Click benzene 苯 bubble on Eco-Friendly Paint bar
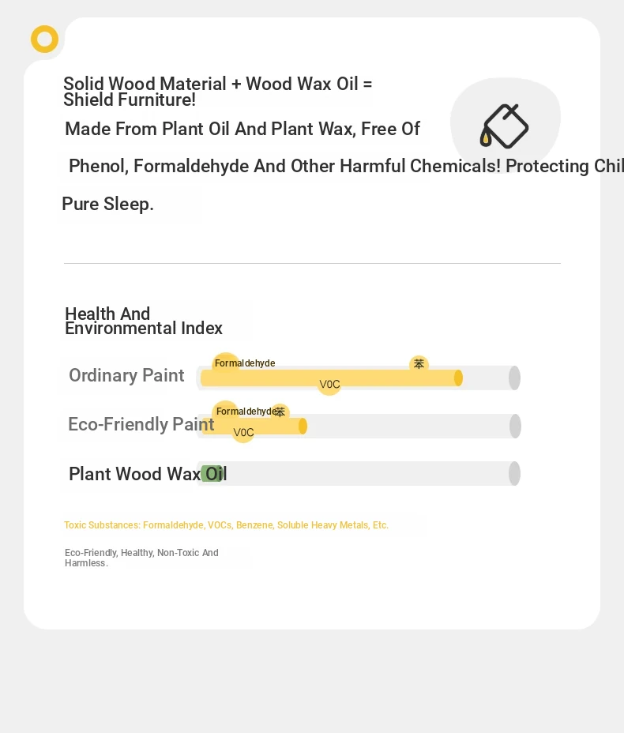Image resolution: width=624 pixels, height=733 pixels. pyautogui.click(x=280, y=412)
